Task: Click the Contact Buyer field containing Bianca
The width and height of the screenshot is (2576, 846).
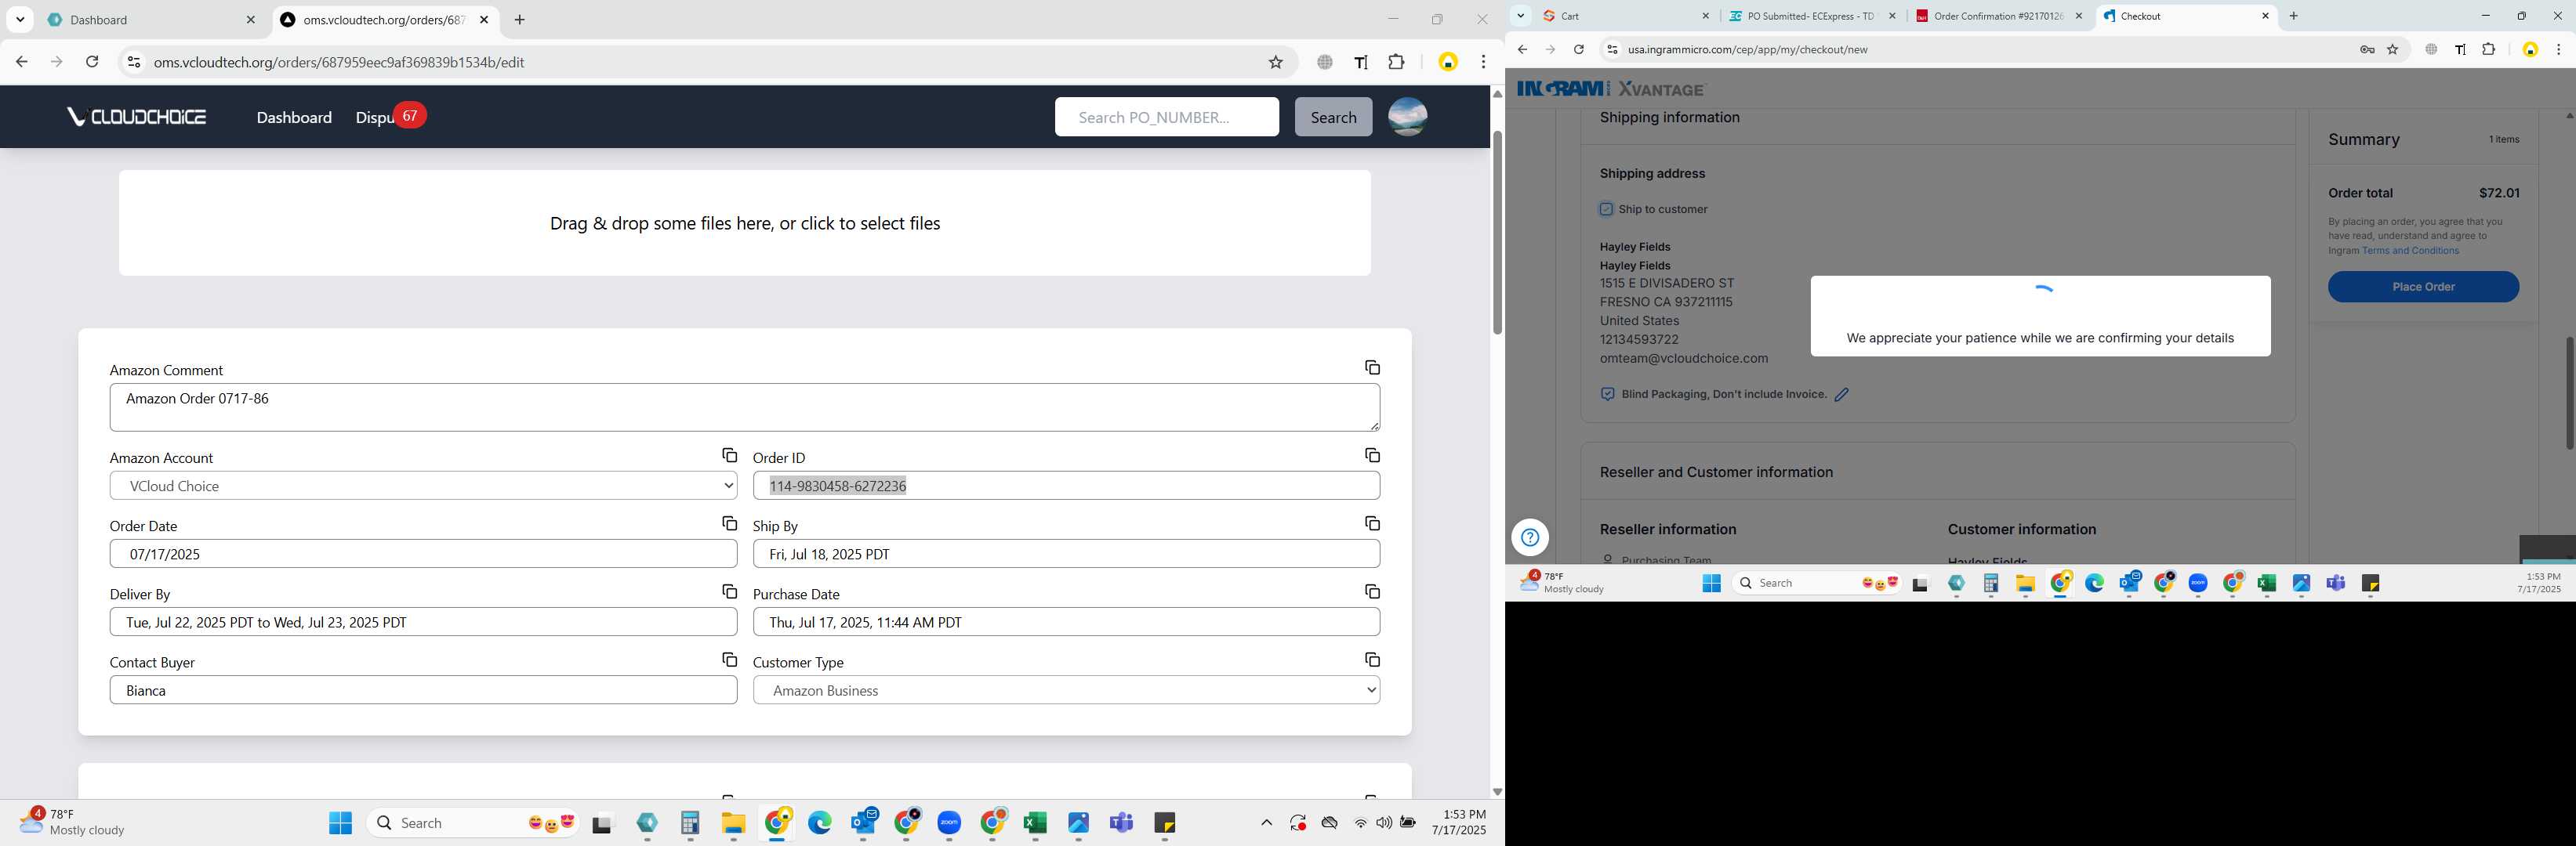Action: click(x=423, y=690)
